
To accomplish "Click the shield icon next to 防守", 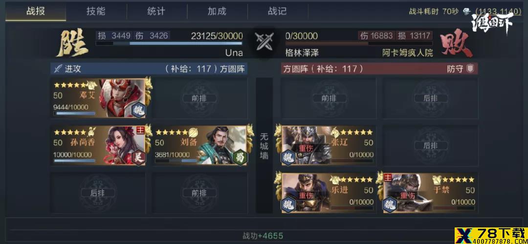I will pyautogui.click(x=470, y=69).
